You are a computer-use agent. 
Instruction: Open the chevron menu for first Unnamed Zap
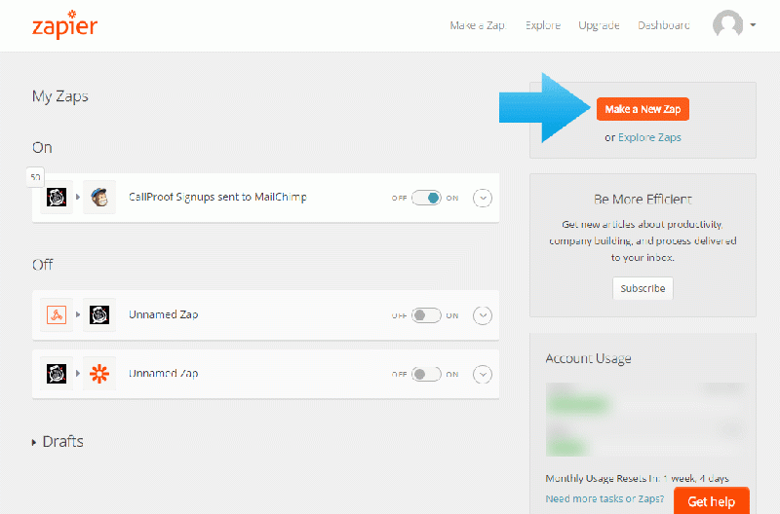coord(483,315)
